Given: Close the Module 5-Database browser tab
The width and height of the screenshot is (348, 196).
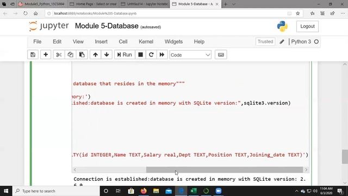Looking at the screenshot, I should click(x=217, y=4).
